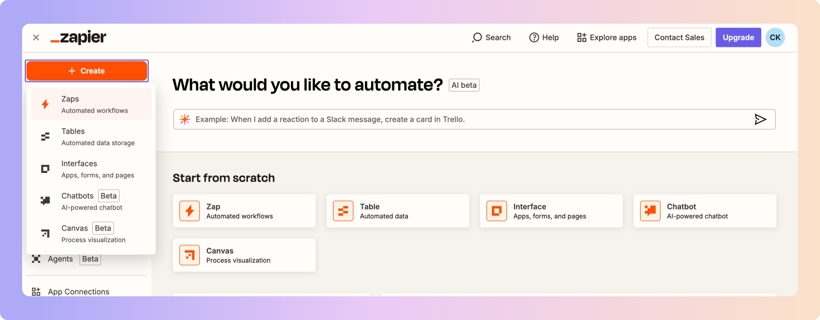820x320 pixels.
Task: Click the Canvas icon in the menu
Action: click(x=45, y=234)
